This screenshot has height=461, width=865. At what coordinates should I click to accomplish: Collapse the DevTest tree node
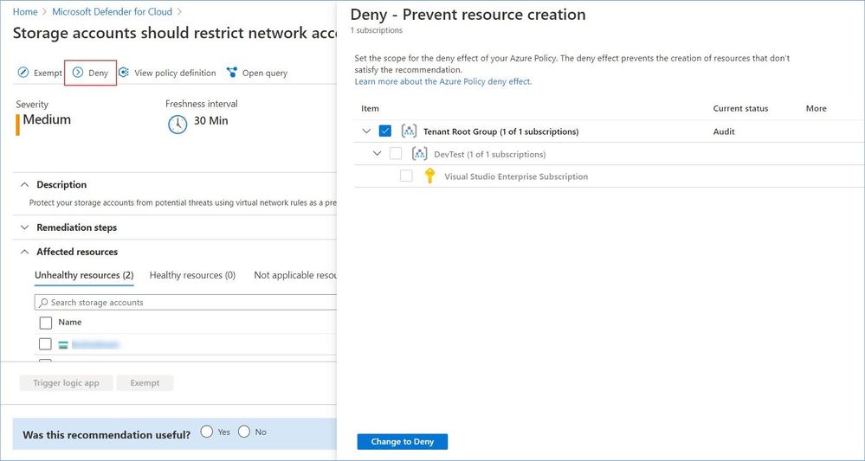point(377,154)
